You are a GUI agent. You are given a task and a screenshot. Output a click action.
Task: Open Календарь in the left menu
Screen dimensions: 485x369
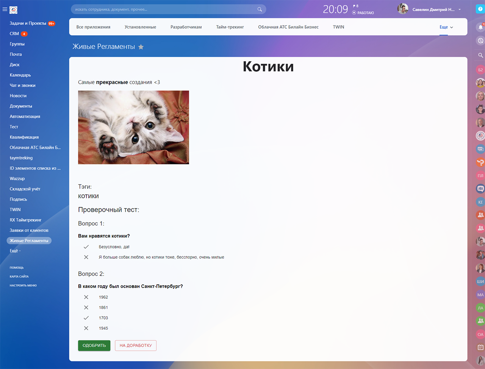(20, 75)
